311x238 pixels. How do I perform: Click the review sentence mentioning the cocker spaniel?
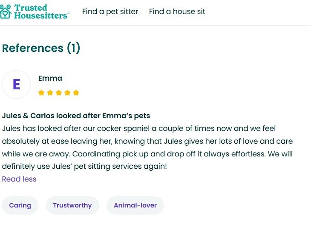128,128
